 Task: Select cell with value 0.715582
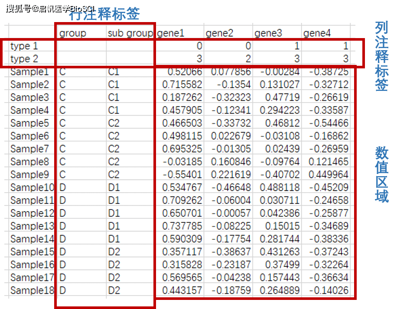point(182,84)
